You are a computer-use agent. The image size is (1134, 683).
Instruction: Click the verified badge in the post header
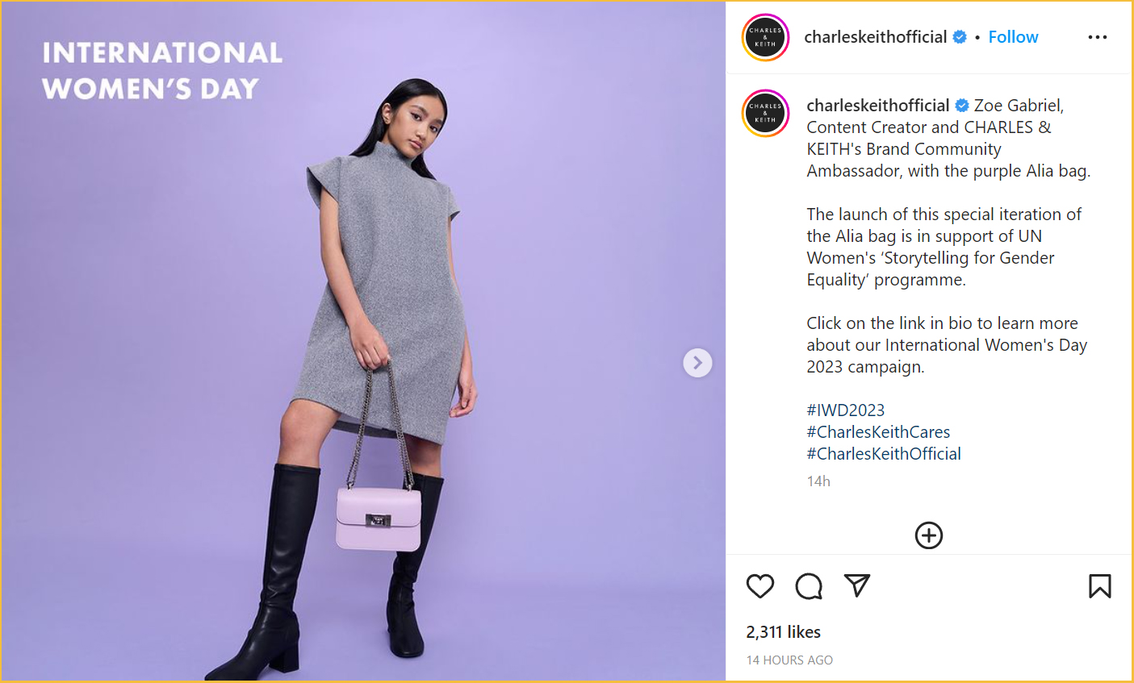960,37
